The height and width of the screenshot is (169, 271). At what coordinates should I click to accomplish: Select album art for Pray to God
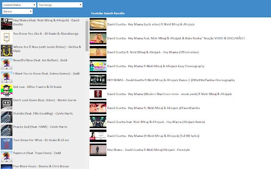click(7, 131)
